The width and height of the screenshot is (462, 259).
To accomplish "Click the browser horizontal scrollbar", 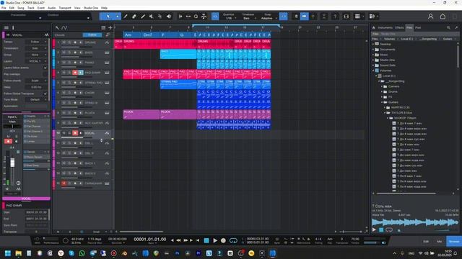I will (406, 194).
